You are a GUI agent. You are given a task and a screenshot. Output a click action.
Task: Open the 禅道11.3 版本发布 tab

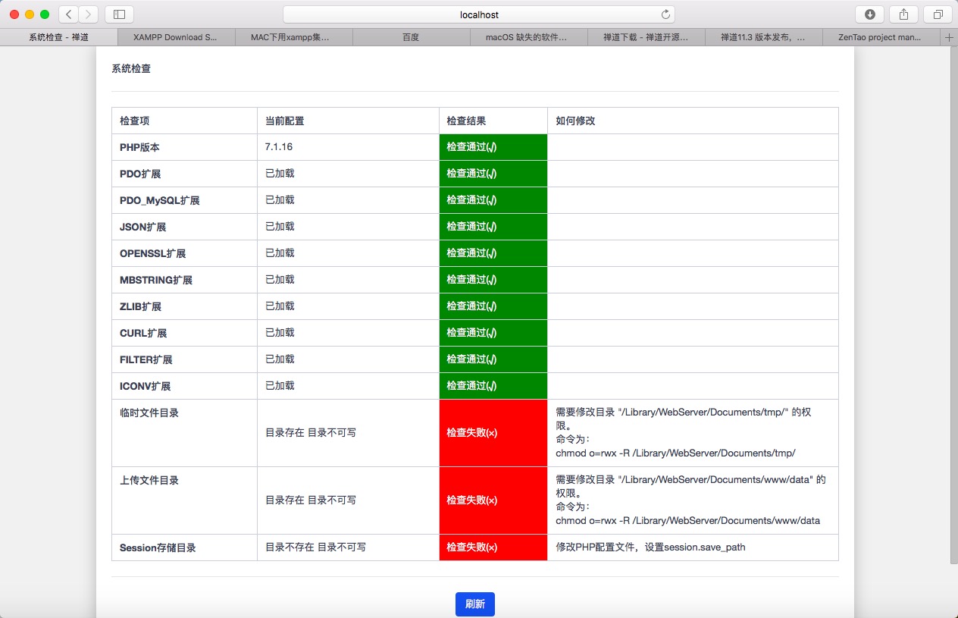point(763,37)
